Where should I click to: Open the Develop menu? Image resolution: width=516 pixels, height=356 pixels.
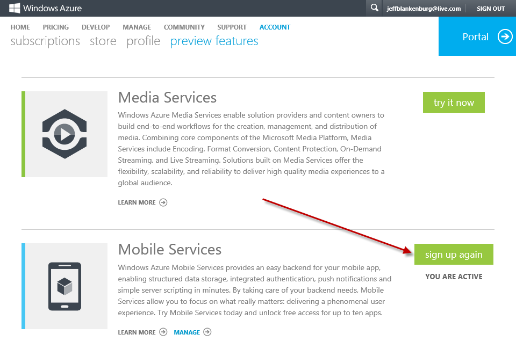click(x=96, y=27)
